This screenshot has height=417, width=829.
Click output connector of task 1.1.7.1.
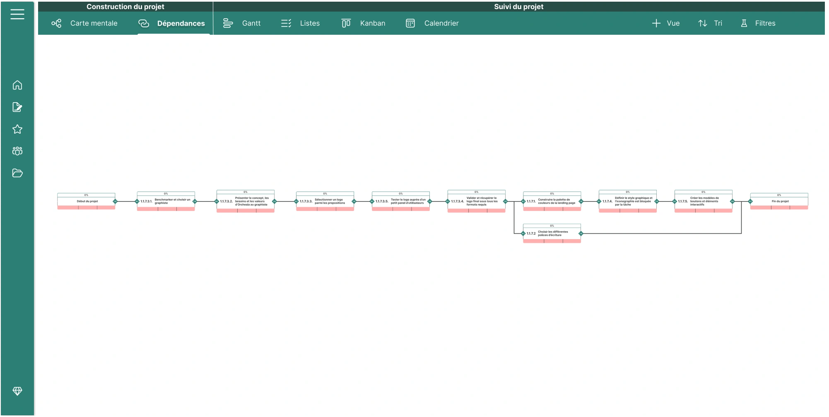click(581, 201)
